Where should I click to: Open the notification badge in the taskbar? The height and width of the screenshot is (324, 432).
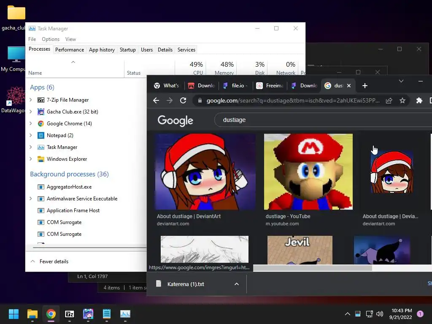click(420, 314)
